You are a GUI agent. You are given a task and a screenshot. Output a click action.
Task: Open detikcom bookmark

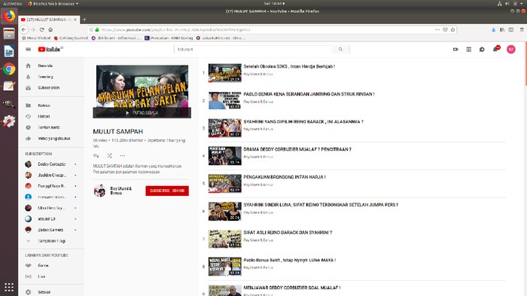116,38
